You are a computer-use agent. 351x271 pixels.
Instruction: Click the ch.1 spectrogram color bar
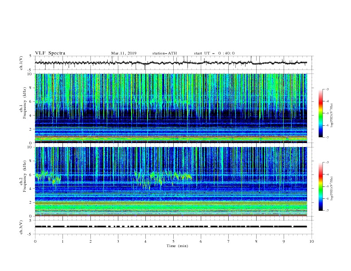(x=320, y=113)
